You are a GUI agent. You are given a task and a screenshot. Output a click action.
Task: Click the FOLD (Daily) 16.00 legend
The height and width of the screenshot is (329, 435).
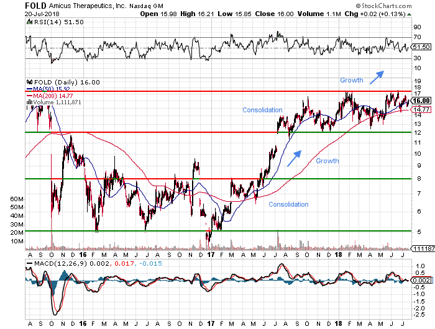click(67, 83)
